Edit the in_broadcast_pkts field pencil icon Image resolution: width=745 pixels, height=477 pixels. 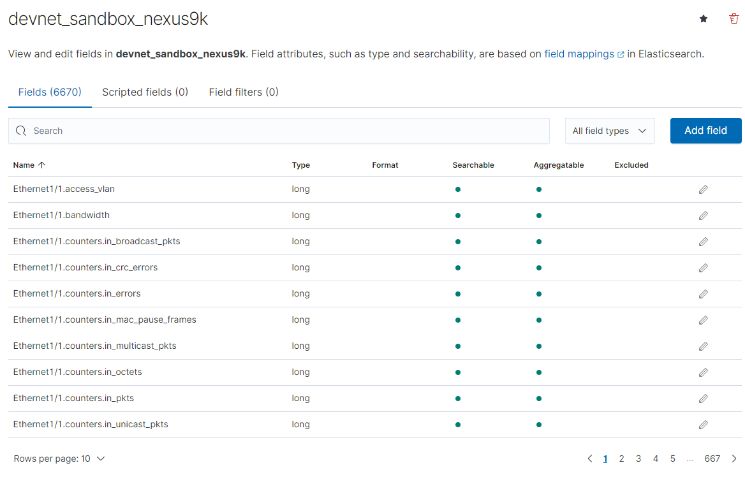point(703,242)
